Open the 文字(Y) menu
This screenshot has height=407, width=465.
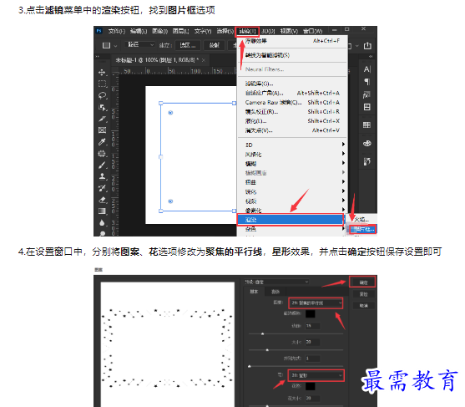[x=203, y=31]
